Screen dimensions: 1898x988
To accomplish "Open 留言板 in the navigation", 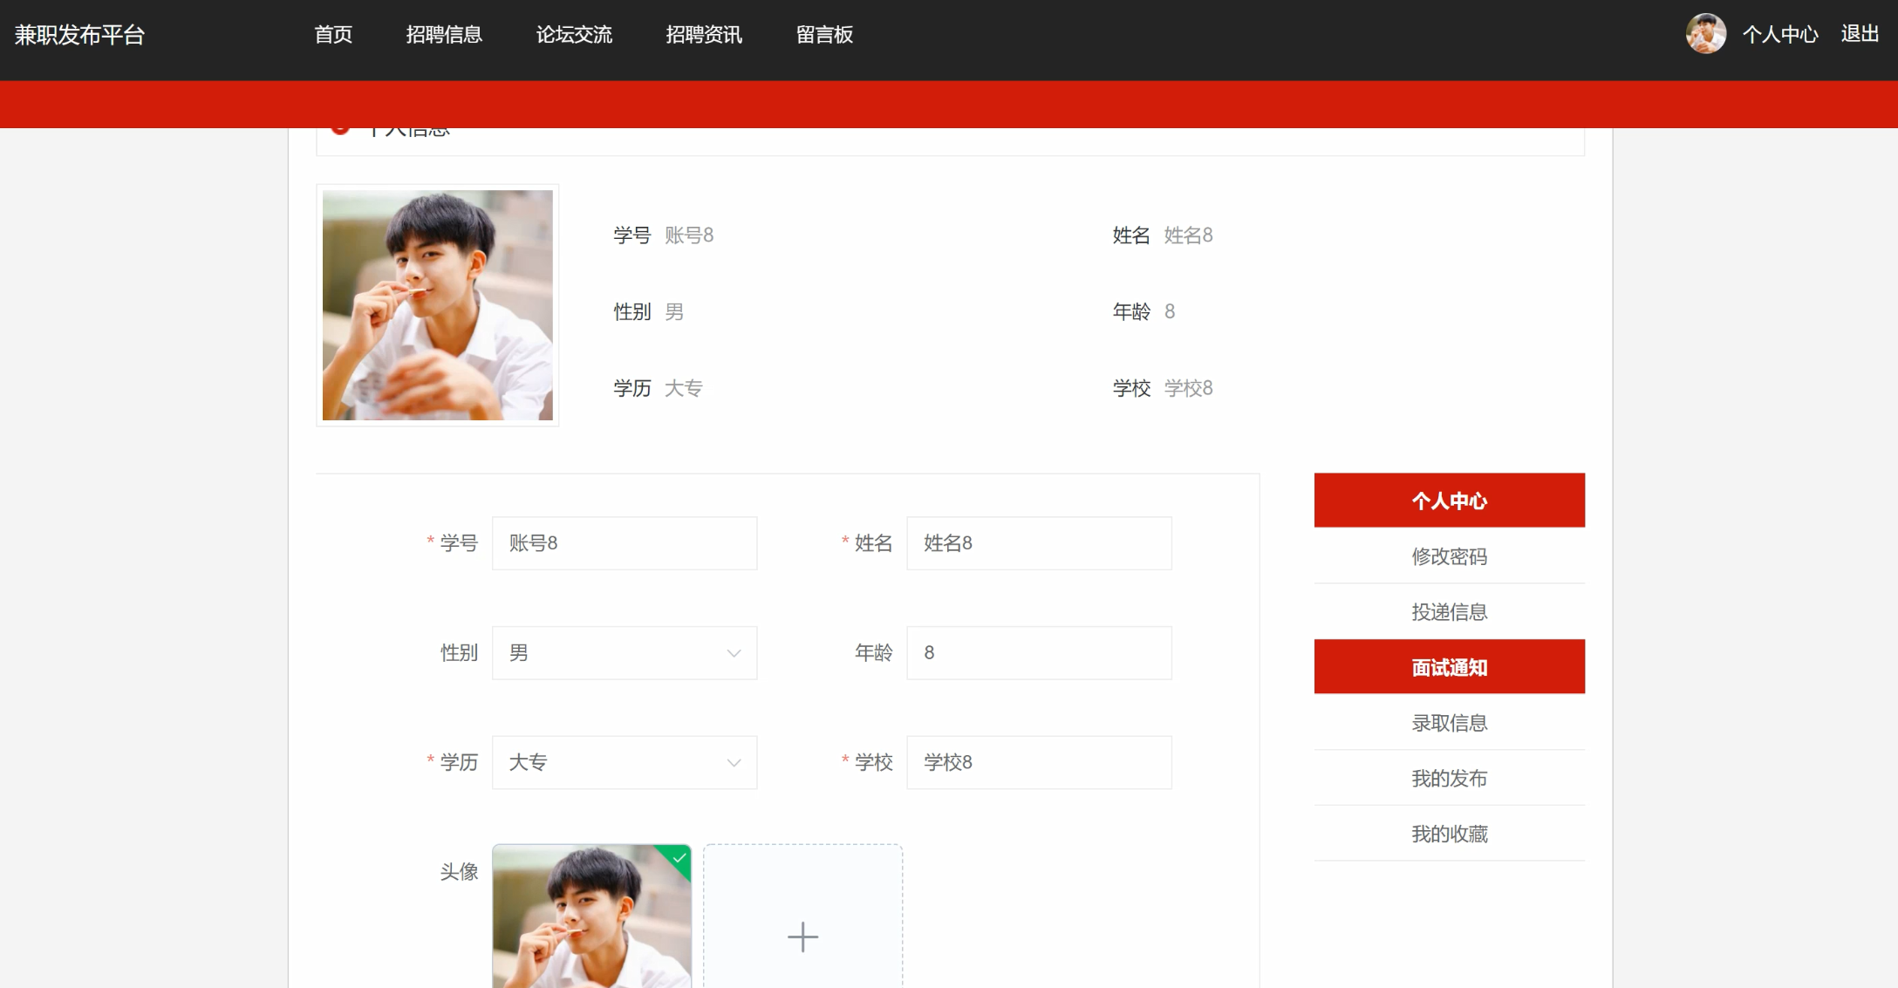I will [x=824, y=35].
